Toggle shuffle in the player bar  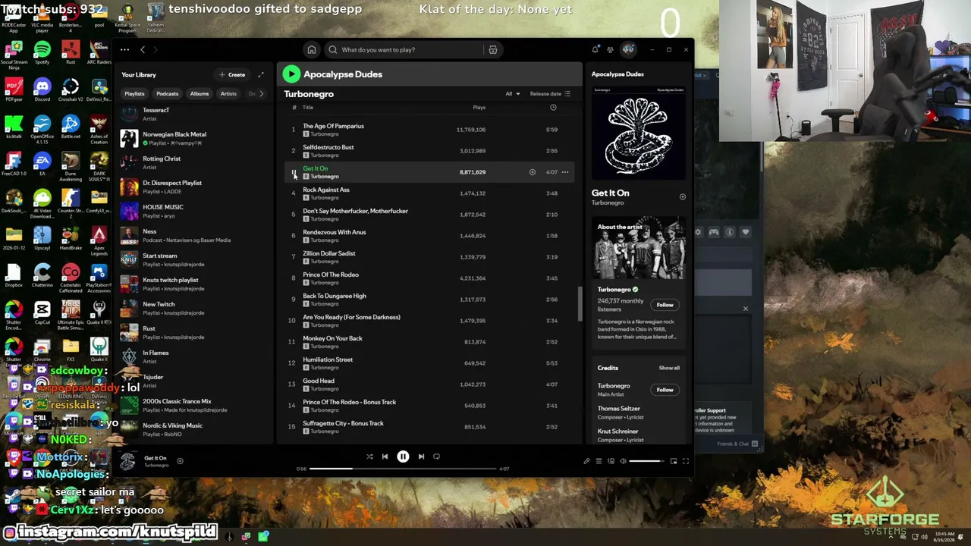[369, 457]
